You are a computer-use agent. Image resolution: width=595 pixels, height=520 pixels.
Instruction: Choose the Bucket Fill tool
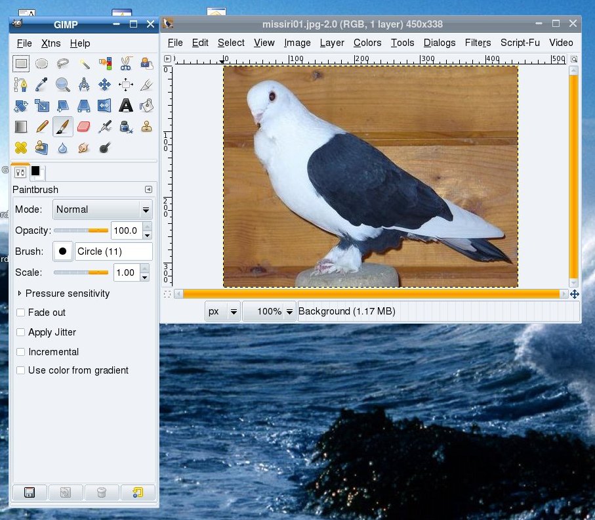click(146, 105)
